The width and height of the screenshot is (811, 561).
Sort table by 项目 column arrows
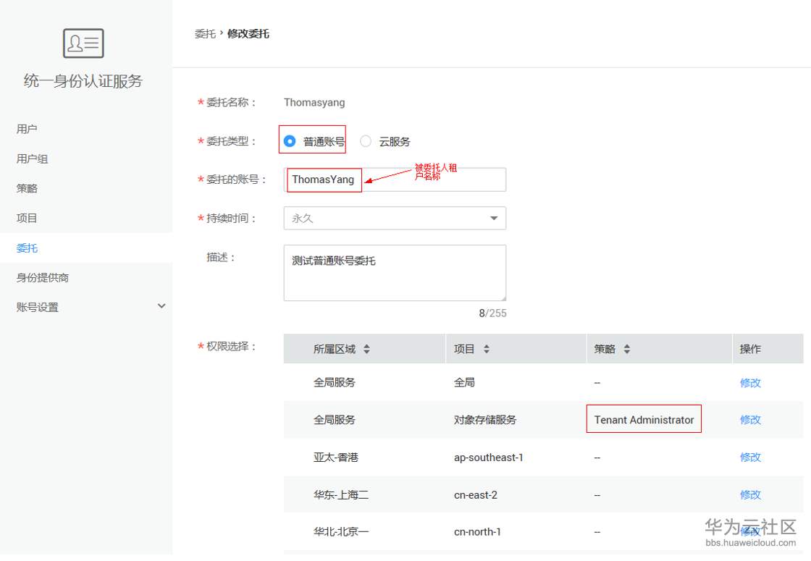486,349
